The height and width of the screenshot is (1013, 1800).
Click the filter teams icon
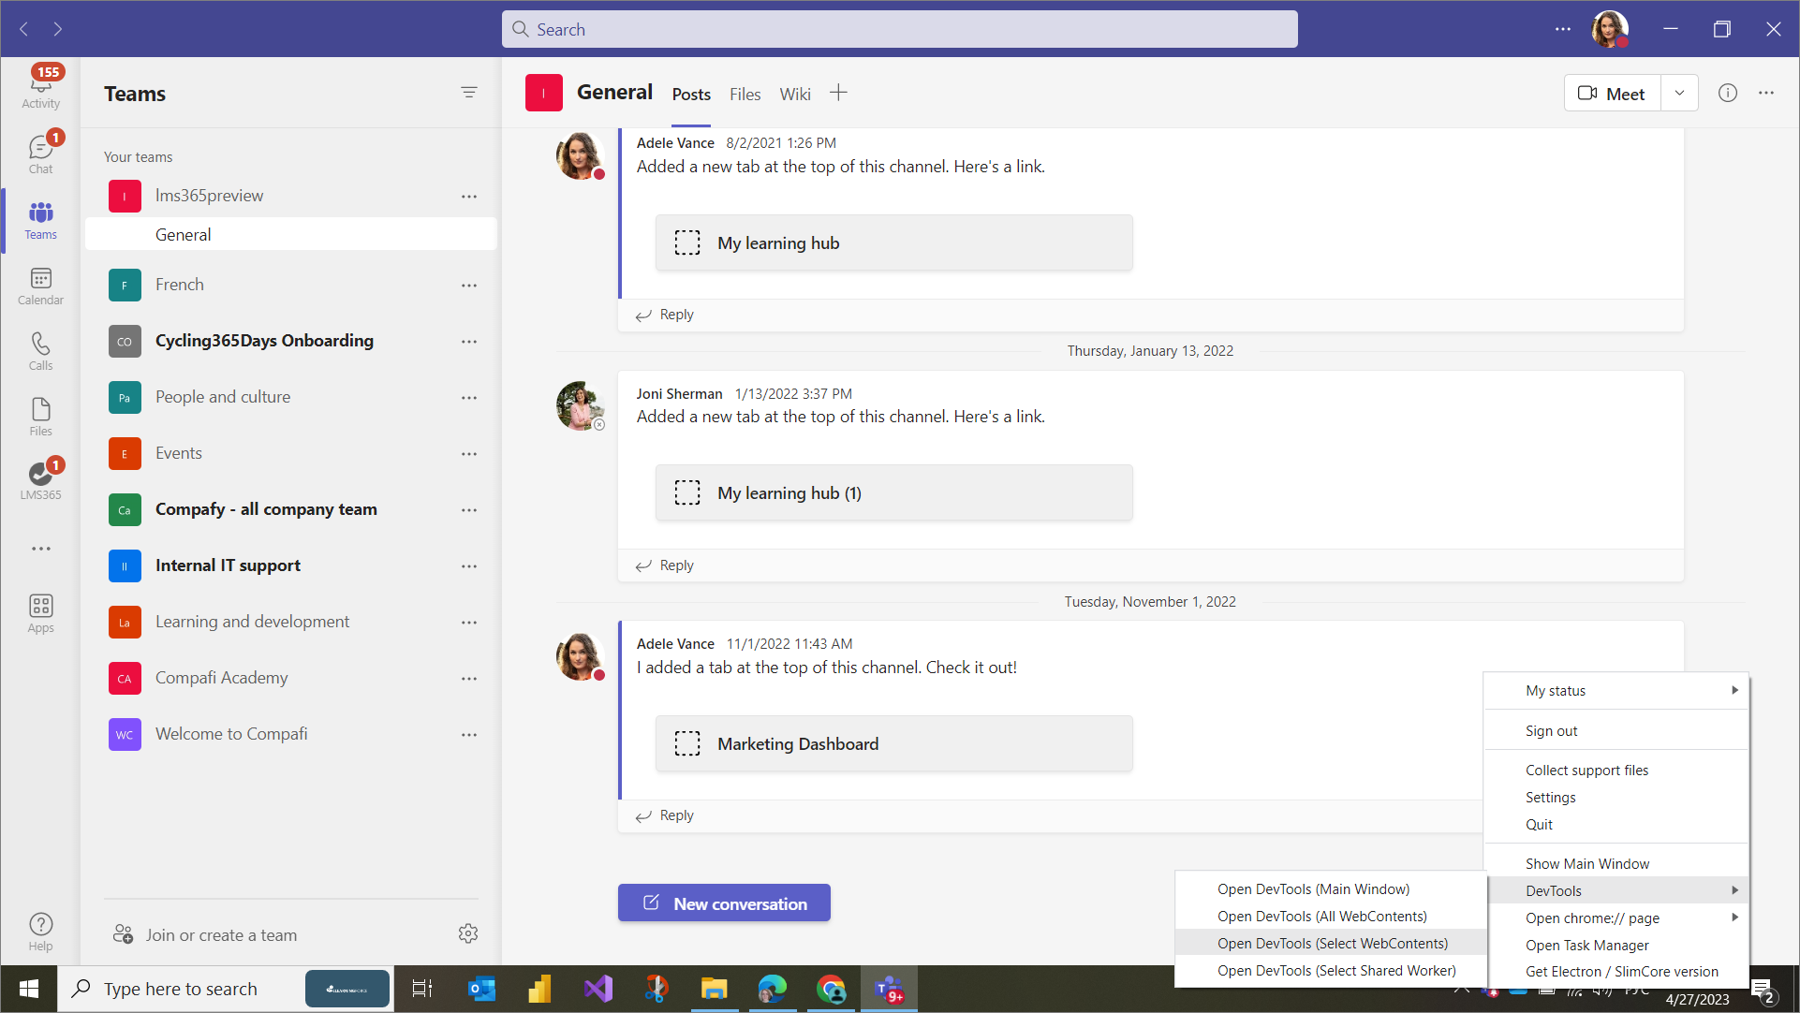tap(468, 93)
